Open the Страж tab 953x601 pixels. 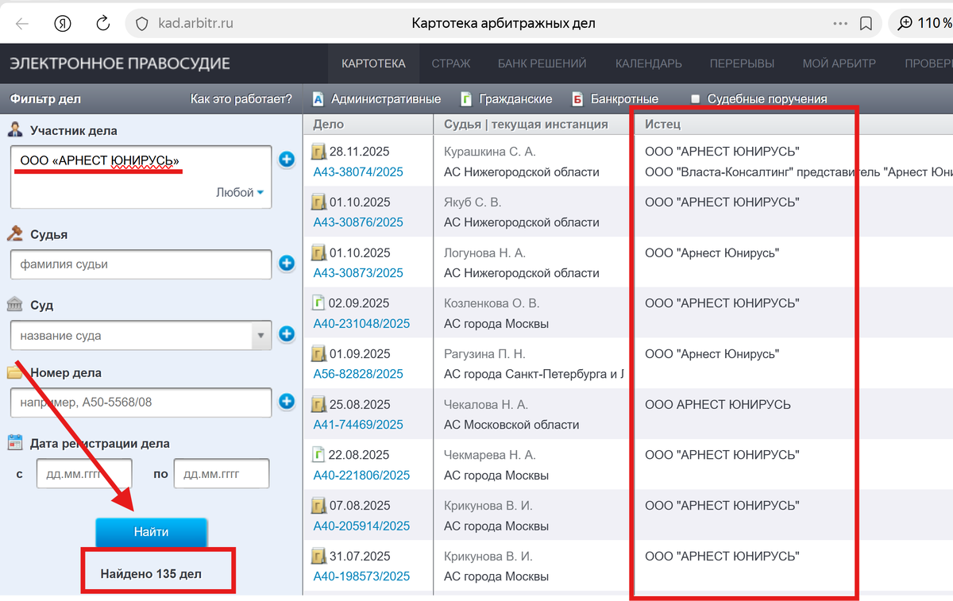click(451, 64)
